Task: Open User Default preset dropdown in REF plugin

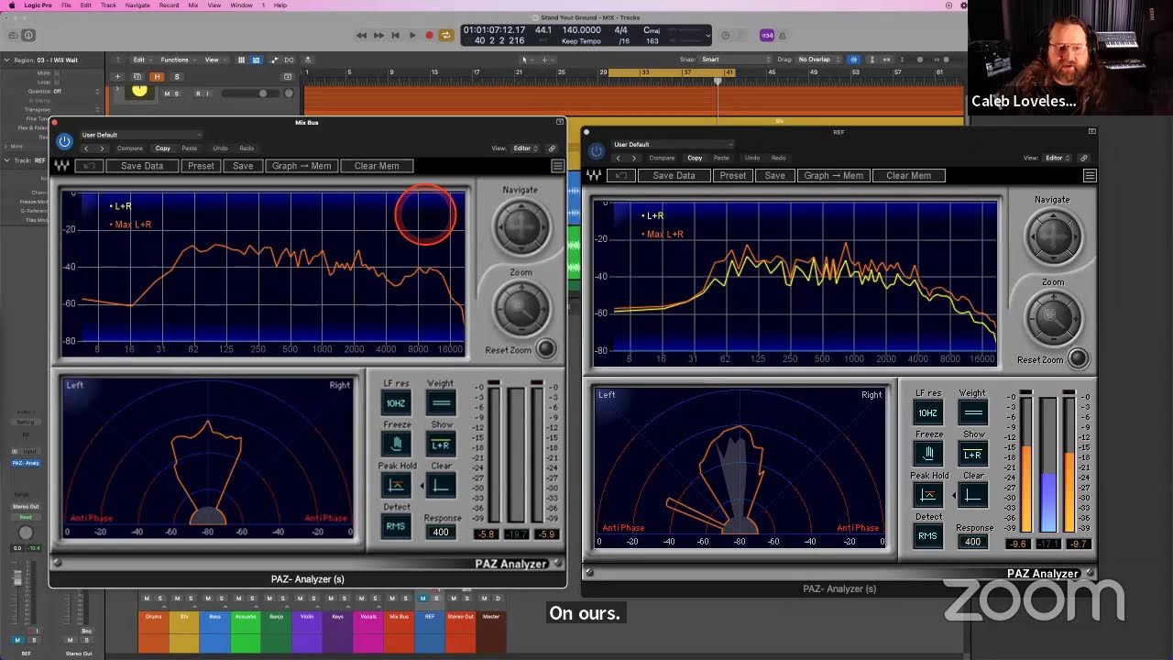Action: (673, 144)
